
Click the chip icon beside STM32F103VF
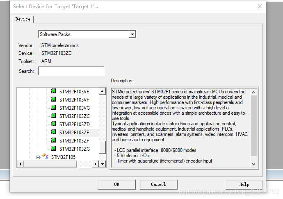[x=53, y=99]
